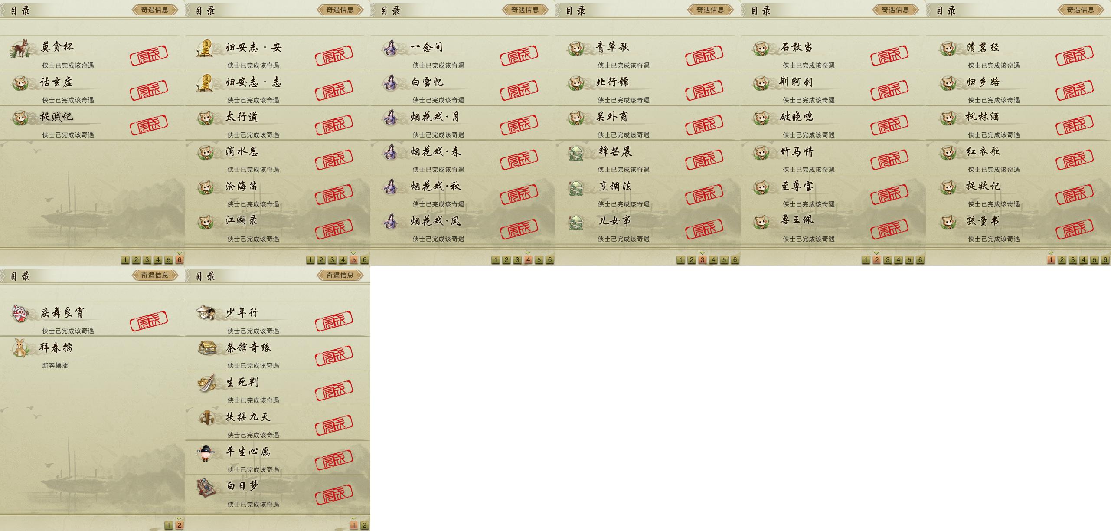Select the kangaroo icon beside 拜春擂
The height and width of the screenshot is (531, 1111).
[20, 348]
